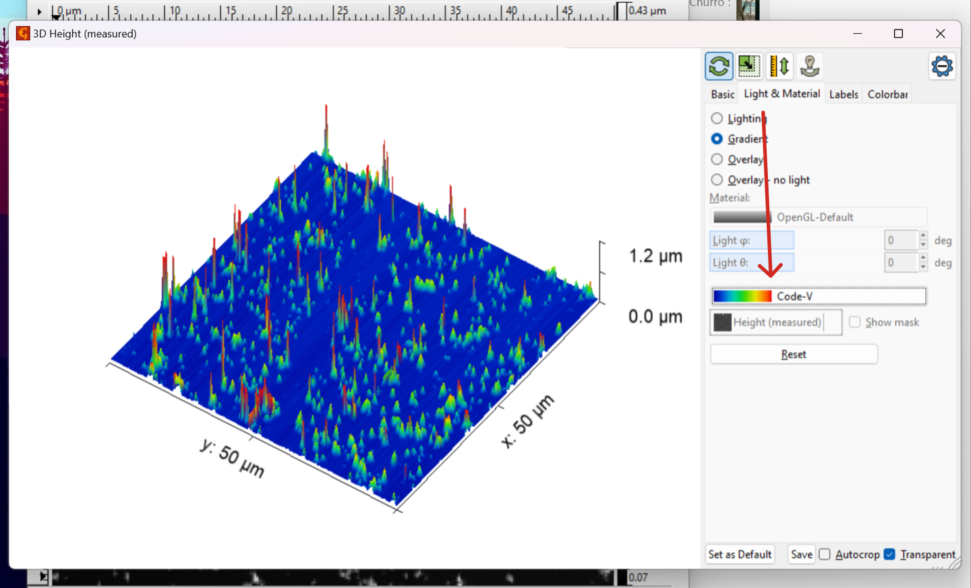Open the Code-V gradient selector

819,296
